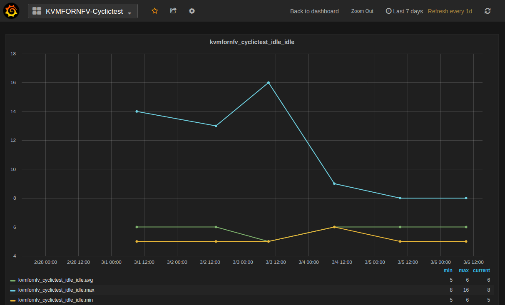505x305 pixels.
Task: Sort legend by current column header
Action: (x=481, y=270)
